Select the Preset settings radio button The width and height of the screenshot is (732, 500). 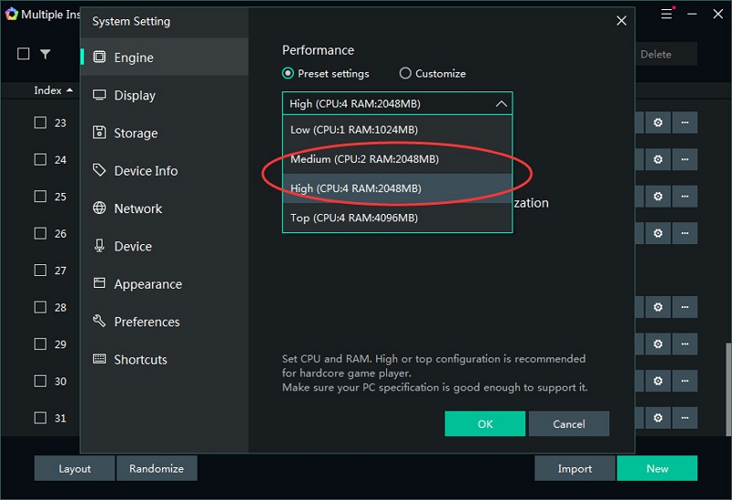(x=288, y=73)
